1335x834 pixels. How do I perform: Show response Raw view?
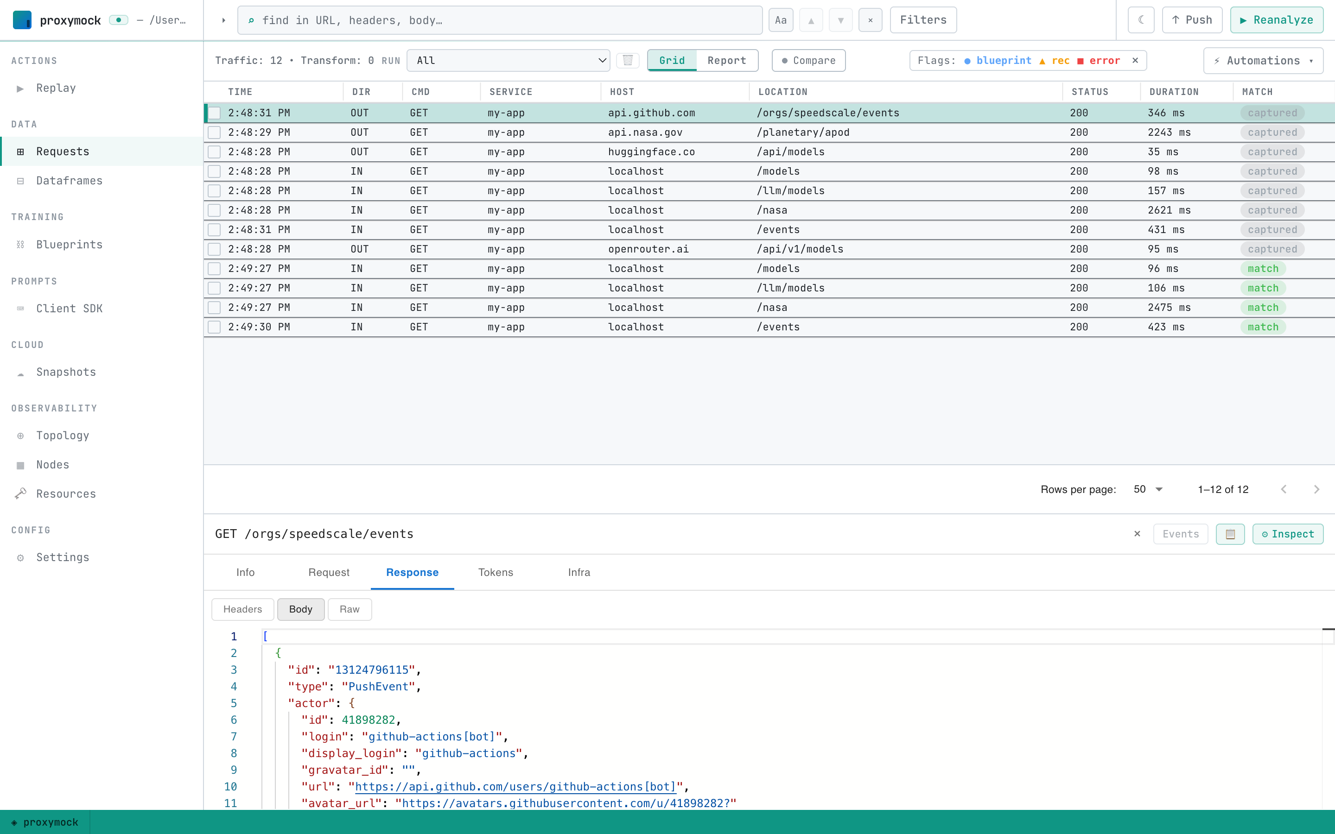coord(350,609)
